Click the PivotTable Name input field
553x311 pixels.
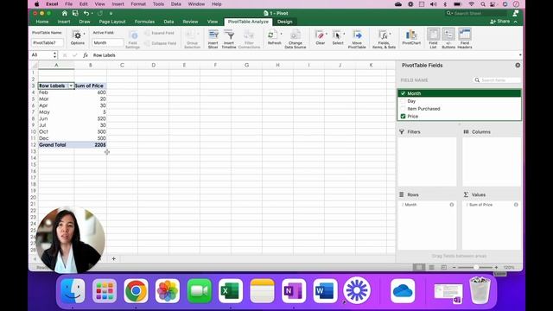(x=48, y=42)
